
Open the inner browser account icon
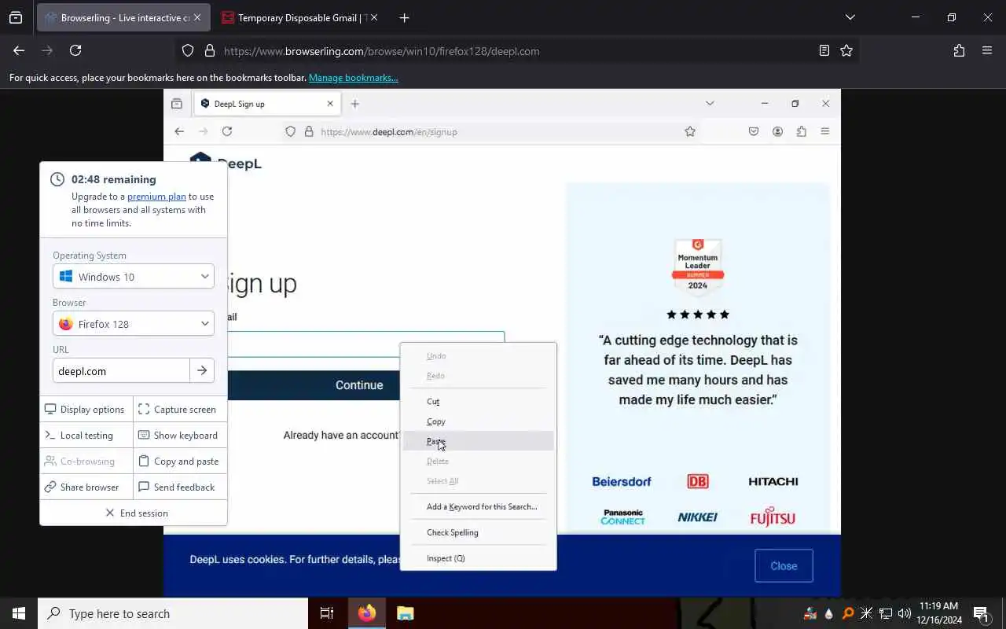777,131
